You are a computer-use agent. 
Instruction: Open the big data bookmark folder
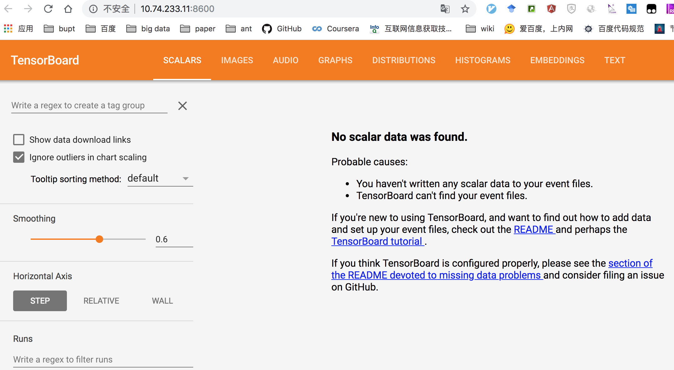(x=148, y=29)
